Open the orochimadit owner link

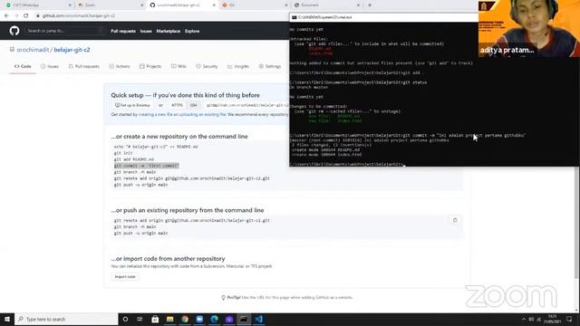coord(33,50)
